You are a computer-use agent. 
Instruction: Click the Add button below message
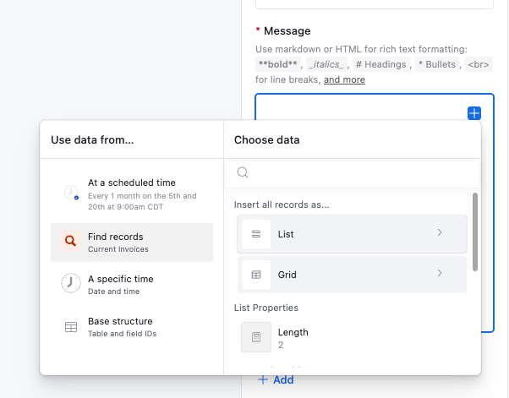(x=276, y=379)
